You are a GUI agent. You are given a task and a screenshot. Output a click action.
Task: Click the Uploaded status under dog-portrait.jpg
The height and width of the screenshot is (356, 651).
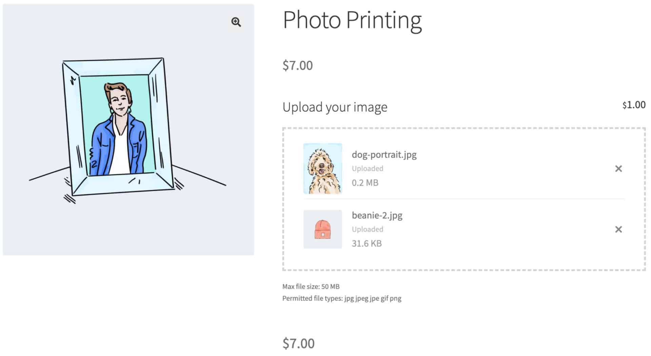click(367, 168)
